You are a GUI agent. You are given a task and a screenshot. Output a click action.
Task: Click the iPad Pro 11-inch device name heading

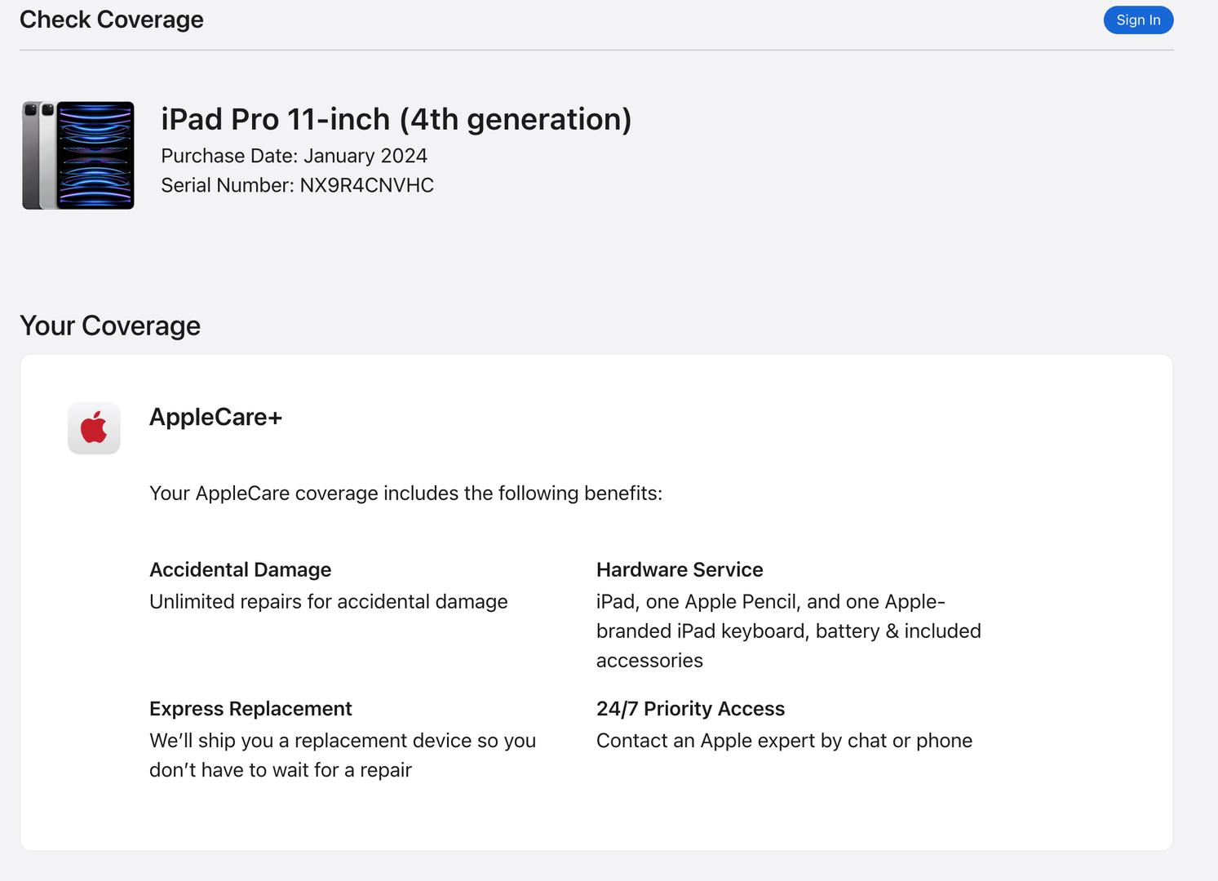396,119
